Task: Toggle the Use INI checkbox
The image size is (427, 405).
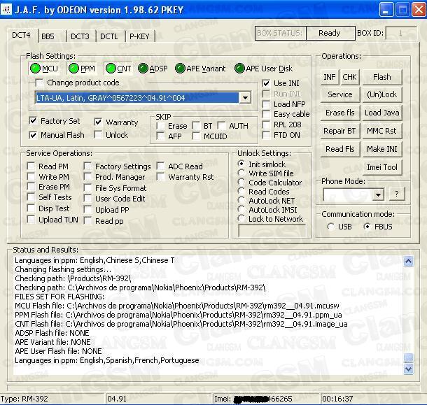Action: [266, 83]
